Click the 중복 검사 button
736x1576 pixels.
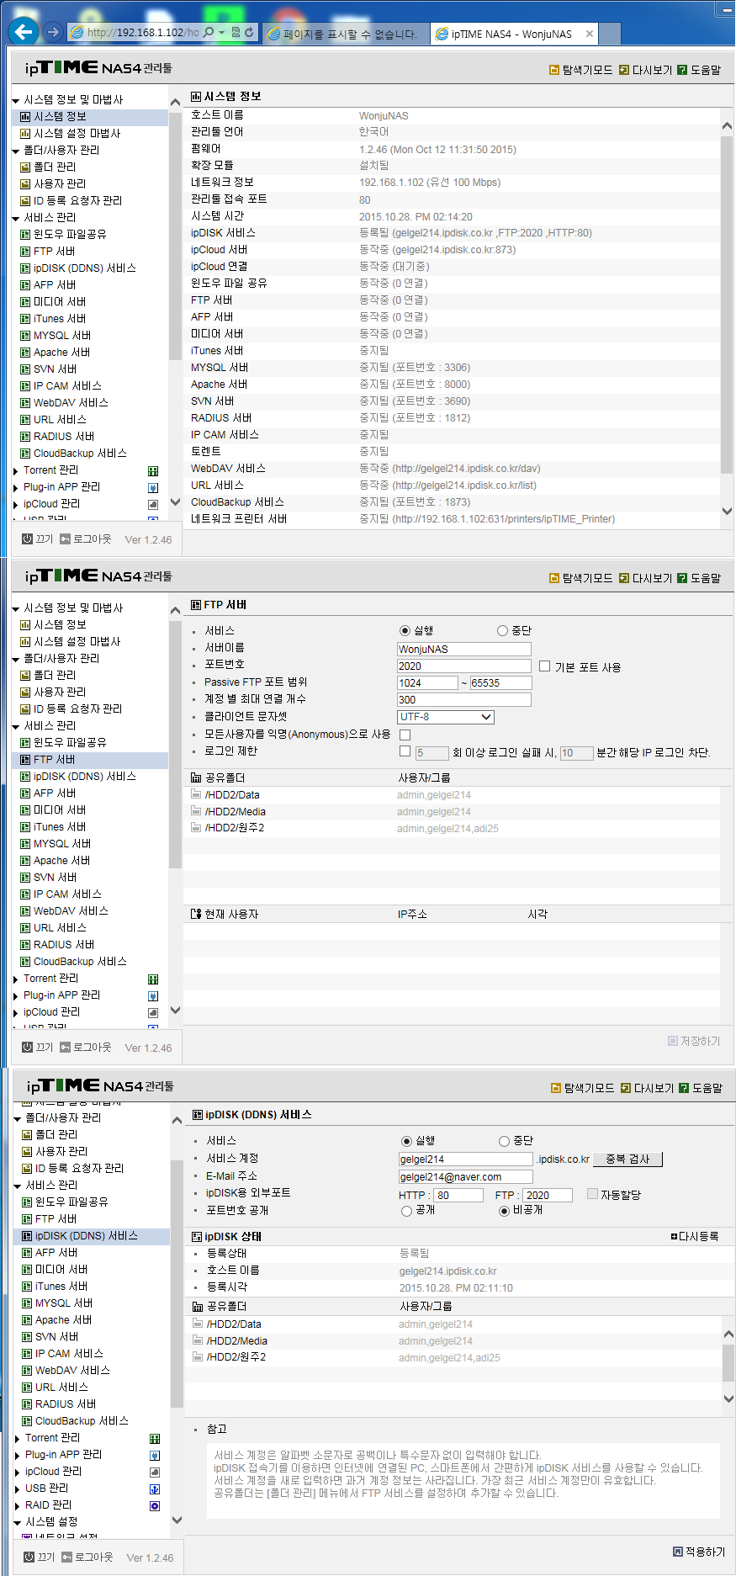(627, 1159)
